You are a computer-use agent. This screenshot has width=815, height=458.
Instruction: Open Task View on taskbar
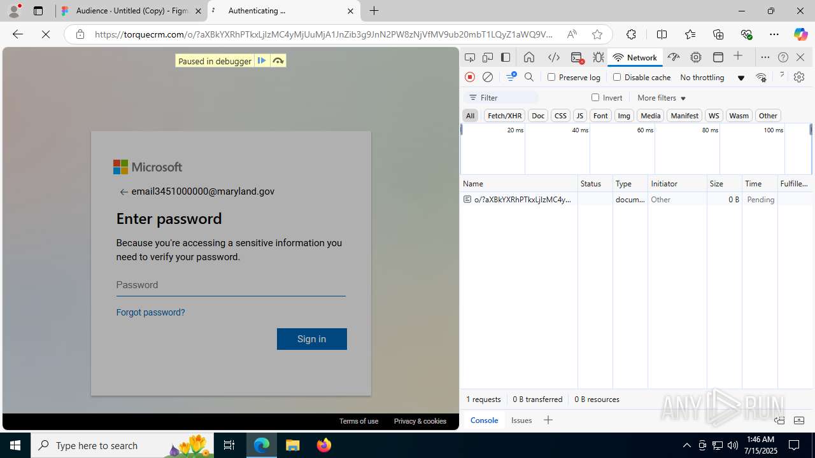[x=229, y=445]
